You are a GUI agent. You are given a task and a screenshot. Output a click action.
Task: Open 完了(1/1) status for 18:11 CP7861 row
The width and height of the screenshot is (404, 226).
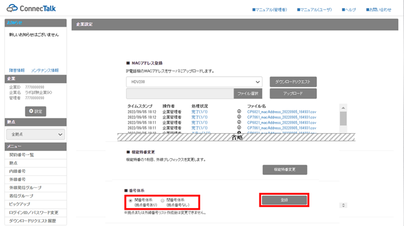coord(200,128)
